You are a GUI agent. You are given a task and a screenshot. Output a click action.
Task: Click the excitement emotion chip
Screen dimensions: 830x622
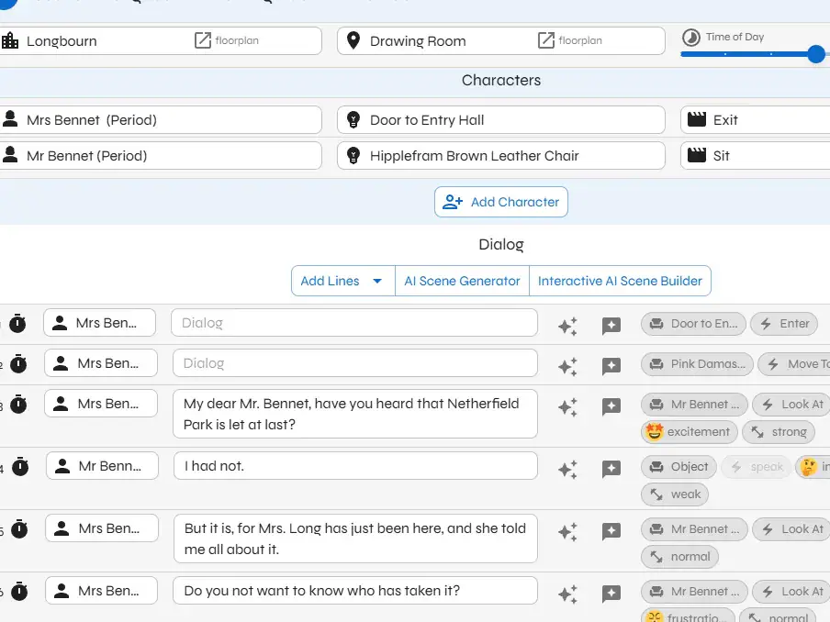(x=688, y=431)
